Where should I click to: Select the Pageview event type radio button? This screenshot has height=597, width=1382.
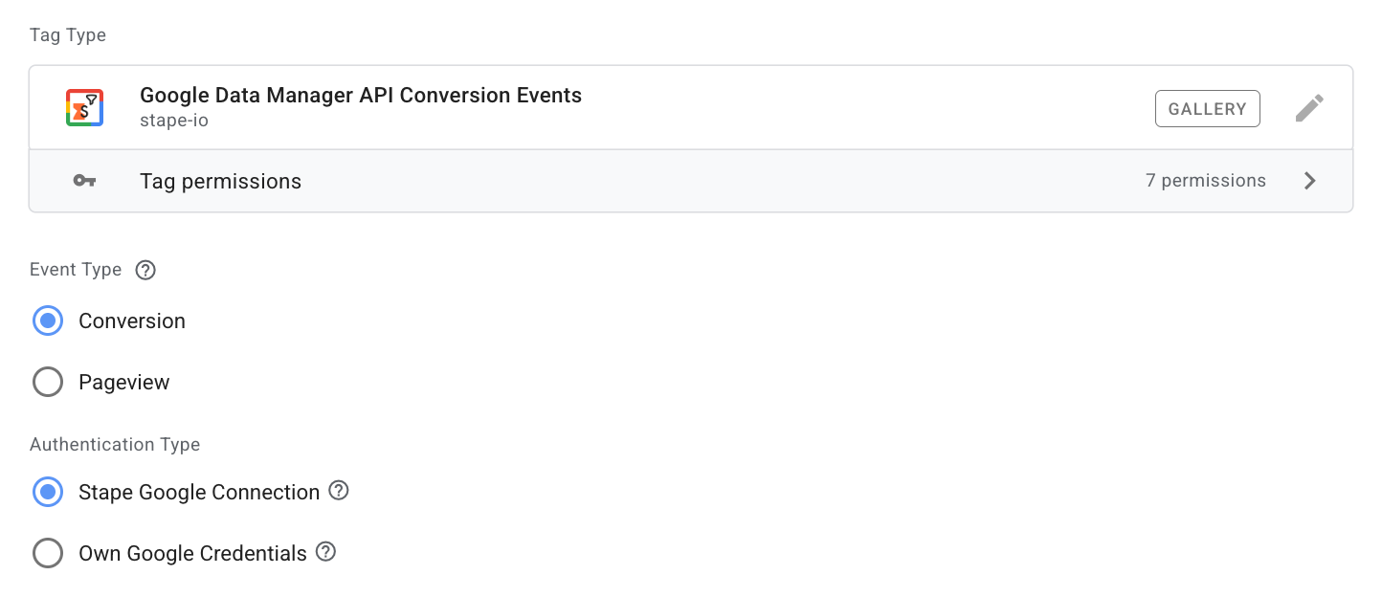(x=48, y=383)
